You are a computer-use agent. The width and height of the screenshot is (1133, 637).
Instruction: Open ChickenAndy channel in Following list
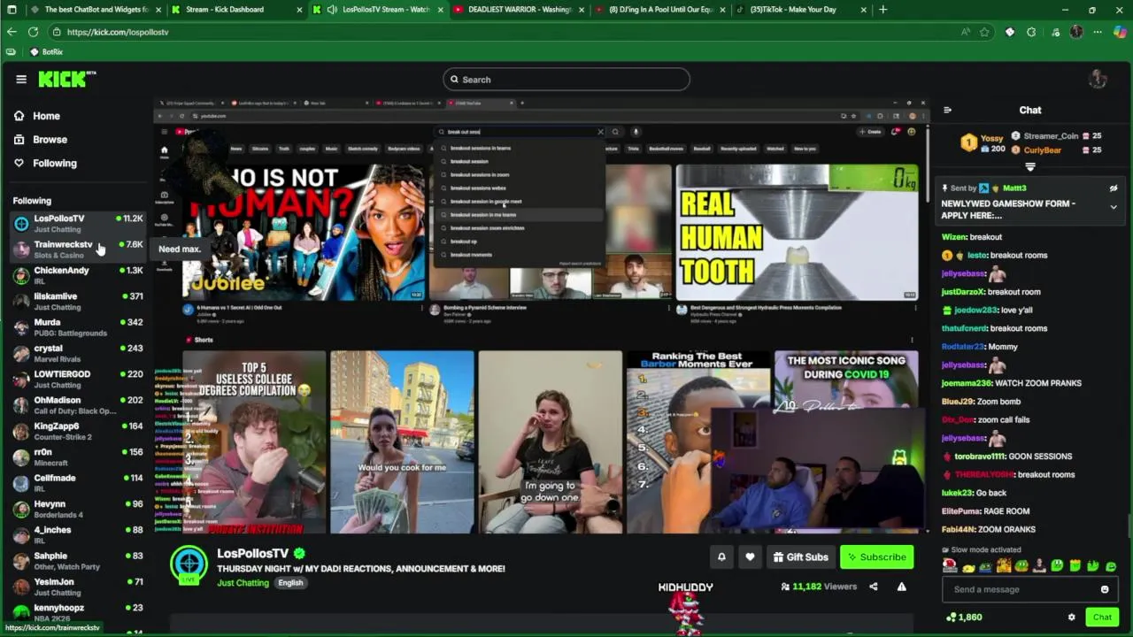point(78,275)
